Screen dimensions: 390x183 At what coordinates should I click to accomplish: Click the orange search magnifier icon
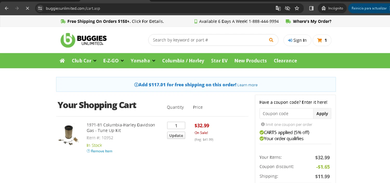[x=271, y=40]
